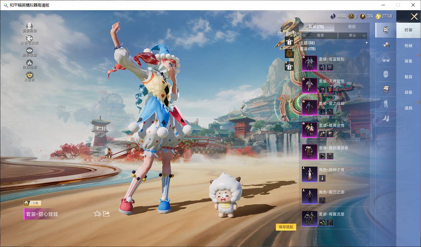The image size is (421, 247).
Task: Click the sheep pet companion on the beach
Action: pos(226,195)
